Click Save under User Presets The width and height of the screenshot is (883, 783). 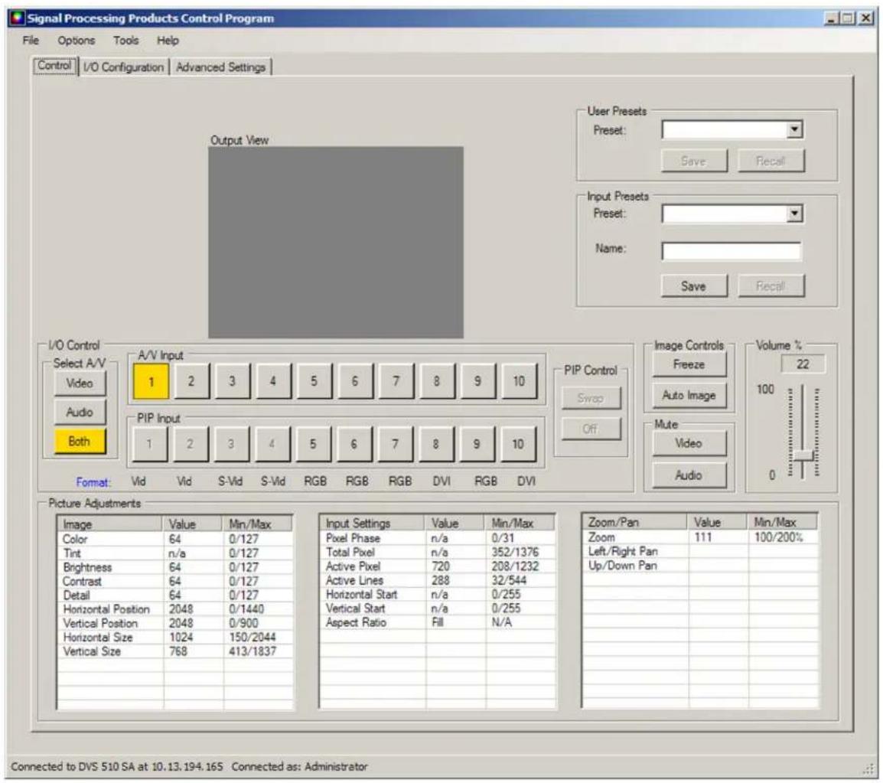tap(693, 161)
